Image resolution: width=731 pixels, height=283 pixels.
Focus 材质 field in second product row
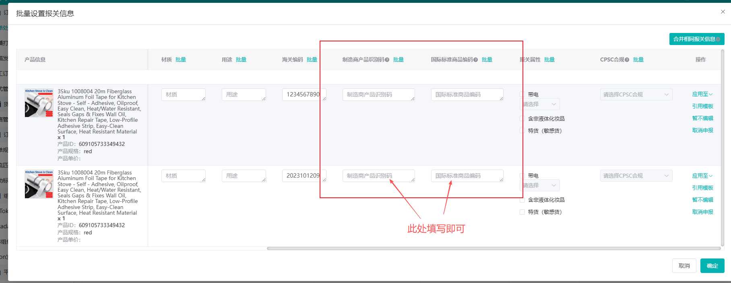(x=184, y=176)
